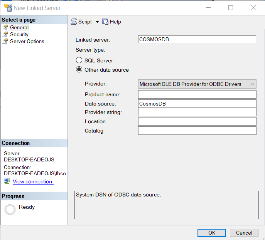Open the View connection link
The width and height of the screenshot is (265, 240).
[32, 181]
